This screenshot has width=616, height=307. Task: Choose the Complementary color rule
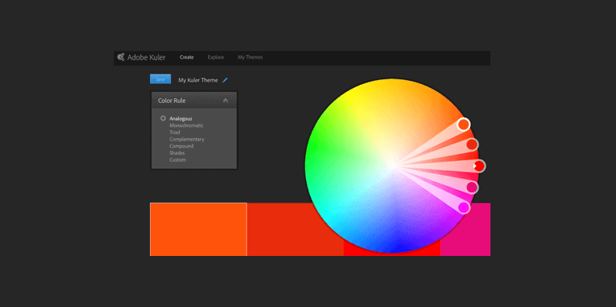coord(187,139)
